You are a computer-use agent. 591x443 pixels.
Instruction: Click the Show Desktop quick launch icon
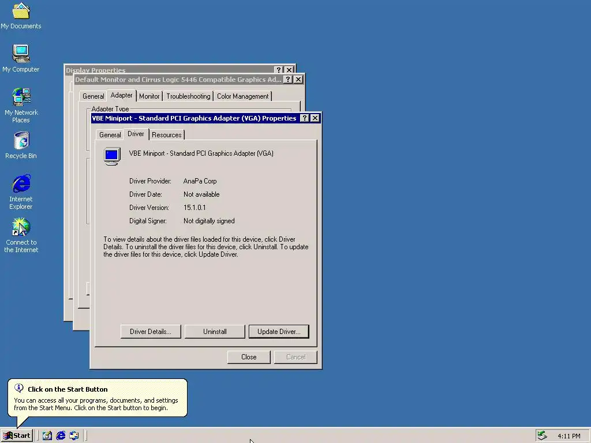tap(47, 436)
